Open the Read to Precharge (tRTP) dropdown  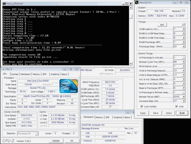coord(184,88)
